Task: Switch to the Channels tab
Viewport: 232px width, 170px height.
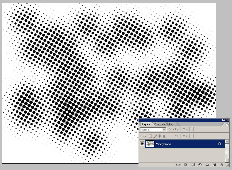Action: (x=160, y=124)
